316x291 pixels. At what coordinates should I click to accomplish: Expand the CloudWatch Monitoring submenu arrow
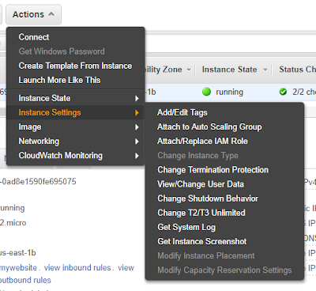coord(137,156)
